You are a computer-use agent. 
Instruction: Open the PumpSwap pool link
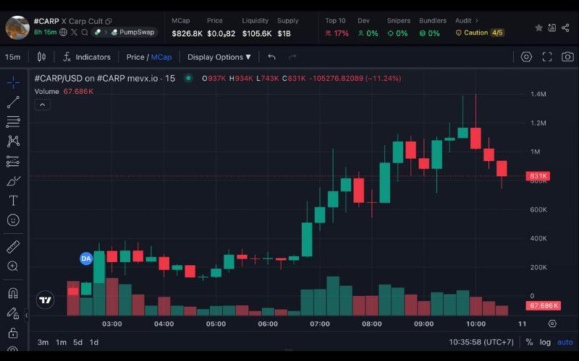tap(133, 32)
